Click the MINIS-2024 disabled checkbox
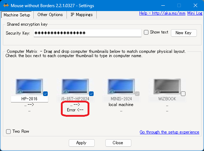 point(137,94)
